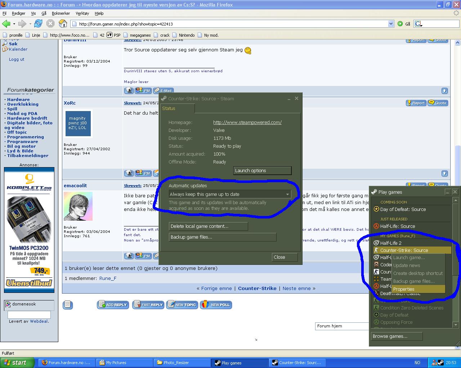Click the Half-Life 2 game icon
This screenshot has width=461, height=368.
(x=376, y=243)
